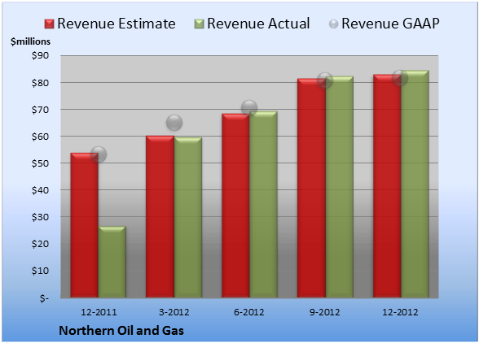
Task: Click the red Revenue Estimate legend swatch
Action: click(49, 24)
